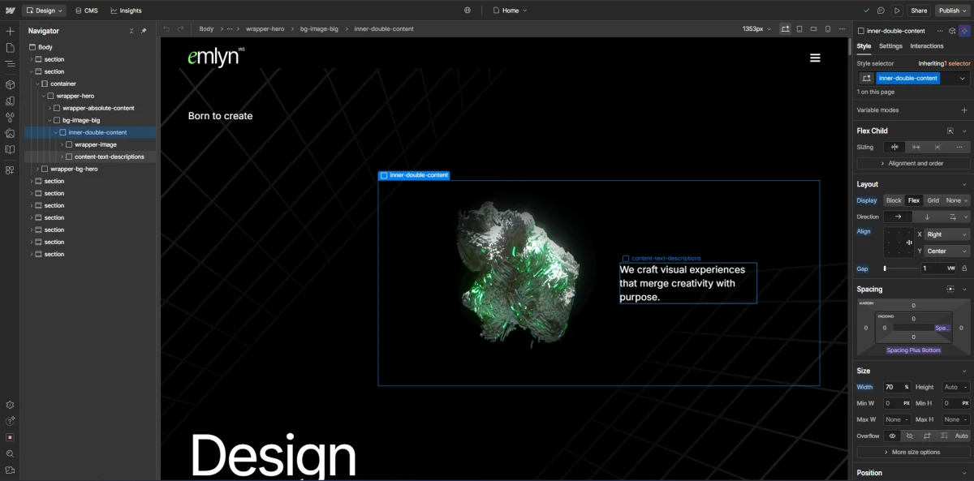The height and width of the screenshot is (481, 974).
Task: Select the Style tab
Action: click(x=864, y=46)
